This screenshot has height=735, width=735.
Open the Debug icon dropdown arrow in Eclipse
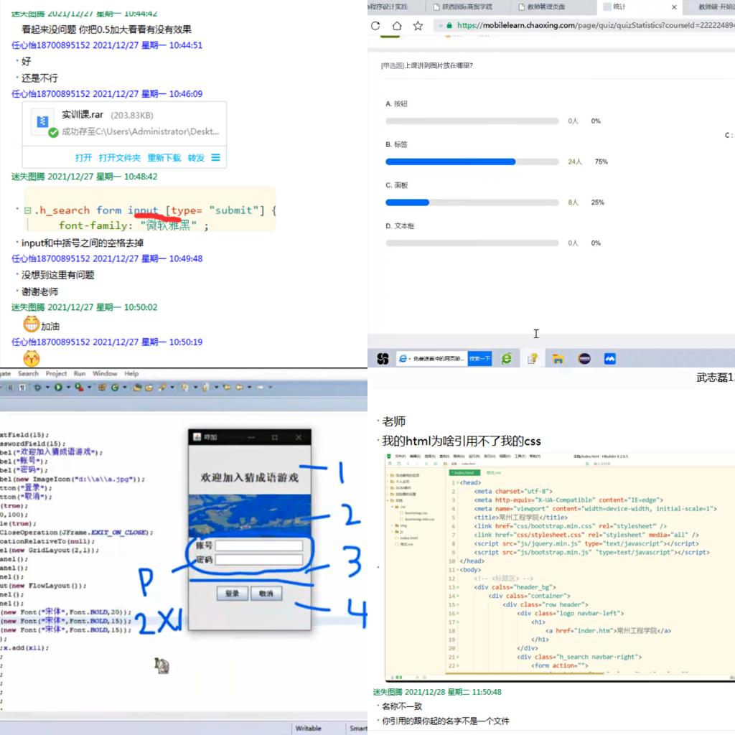click(47, 387)
